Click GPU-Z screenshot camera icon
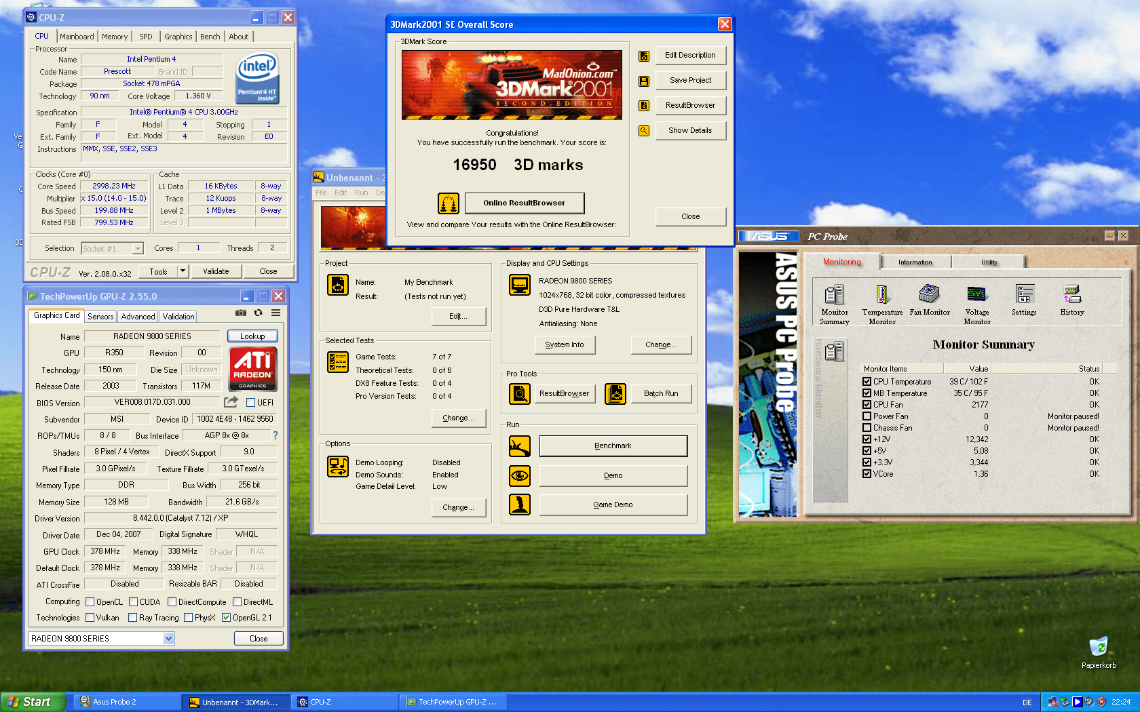This screenshot has height=712, width=1140. 241,313
